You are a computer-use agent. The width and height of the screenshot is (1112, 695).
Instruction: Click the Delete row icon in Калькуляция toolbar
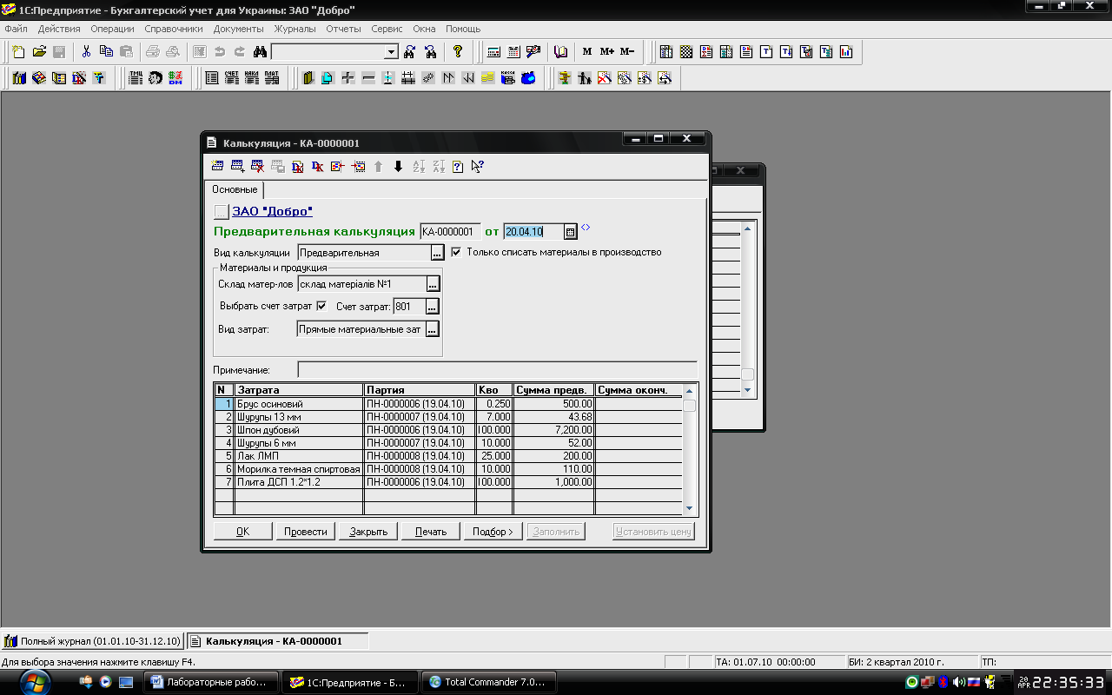pos(257,167)
